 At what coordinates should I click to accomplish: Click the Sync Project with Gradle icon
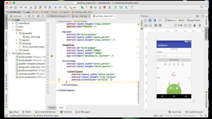(115, 7)
